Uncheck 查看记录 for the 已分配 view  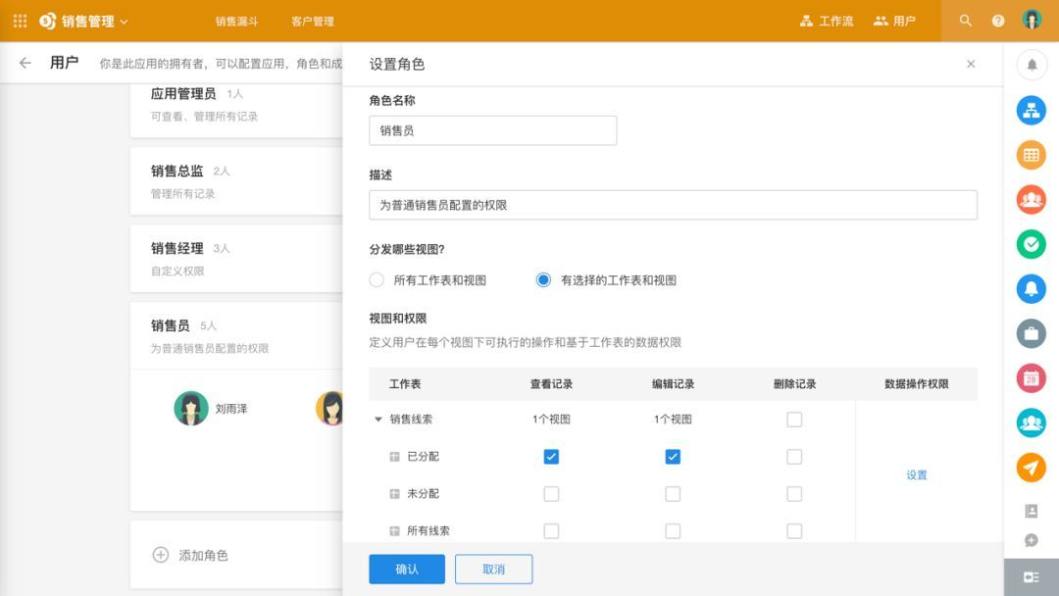(551, 457)
